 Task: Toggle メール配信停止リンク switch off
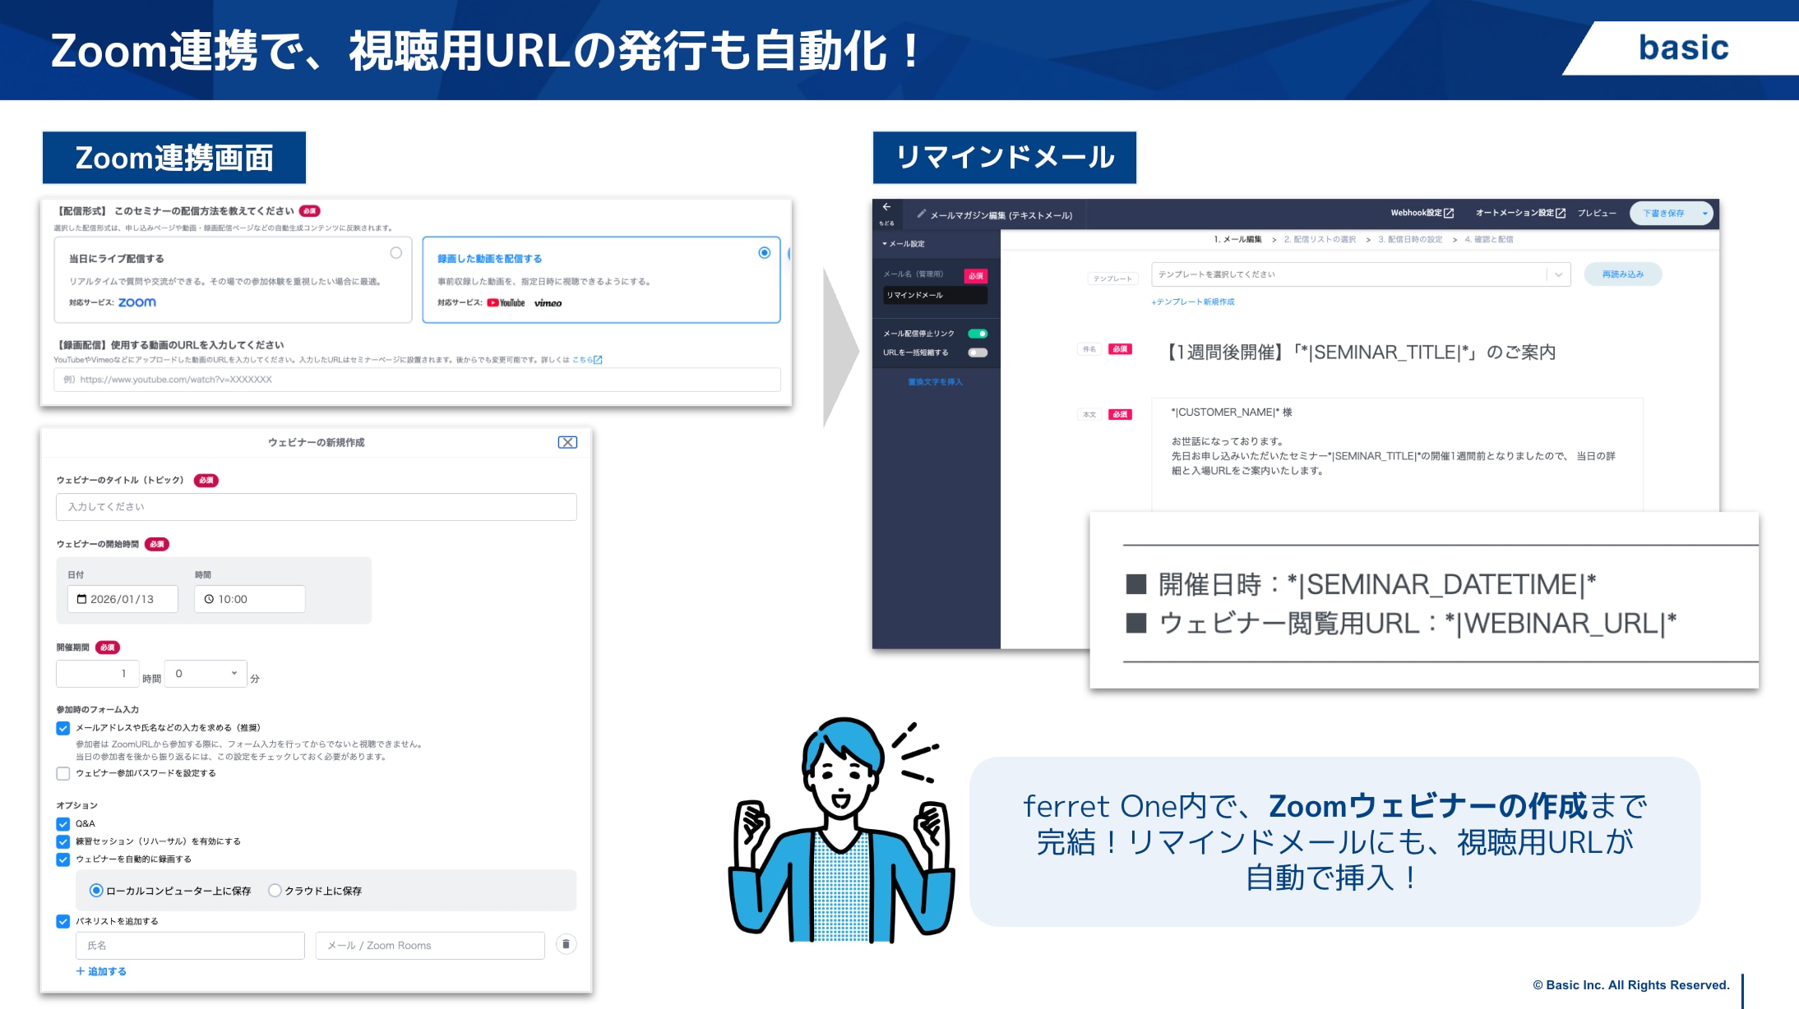[977, 334]
